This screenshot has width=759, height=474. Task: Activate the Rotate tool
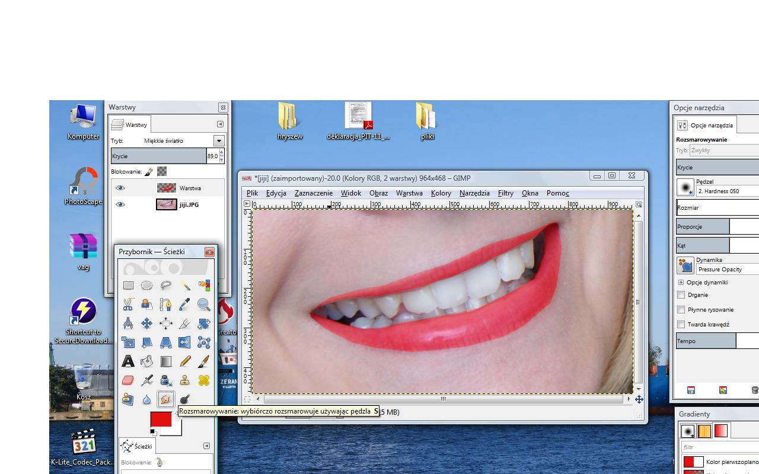pyautogui.click(x=204, y=324)
